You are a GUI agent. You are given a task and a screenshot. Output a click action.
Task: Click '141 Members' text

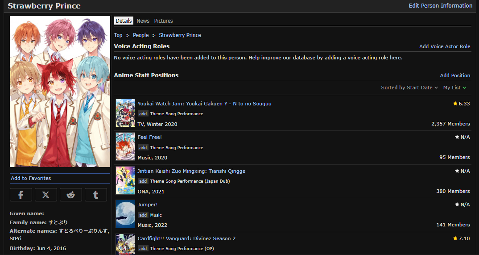pos(453,225)
